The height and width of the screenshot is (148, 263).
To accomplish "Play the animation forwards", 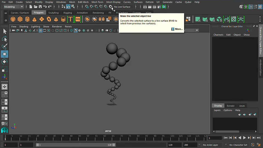I will (244, 138).
